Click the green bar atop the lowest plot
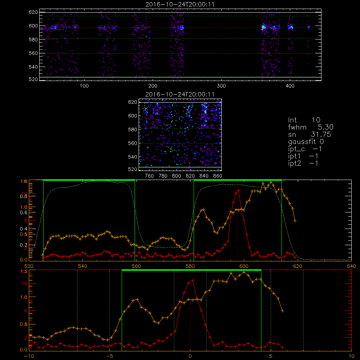This screenshot has width=360, height=360. tap(192, 270)
